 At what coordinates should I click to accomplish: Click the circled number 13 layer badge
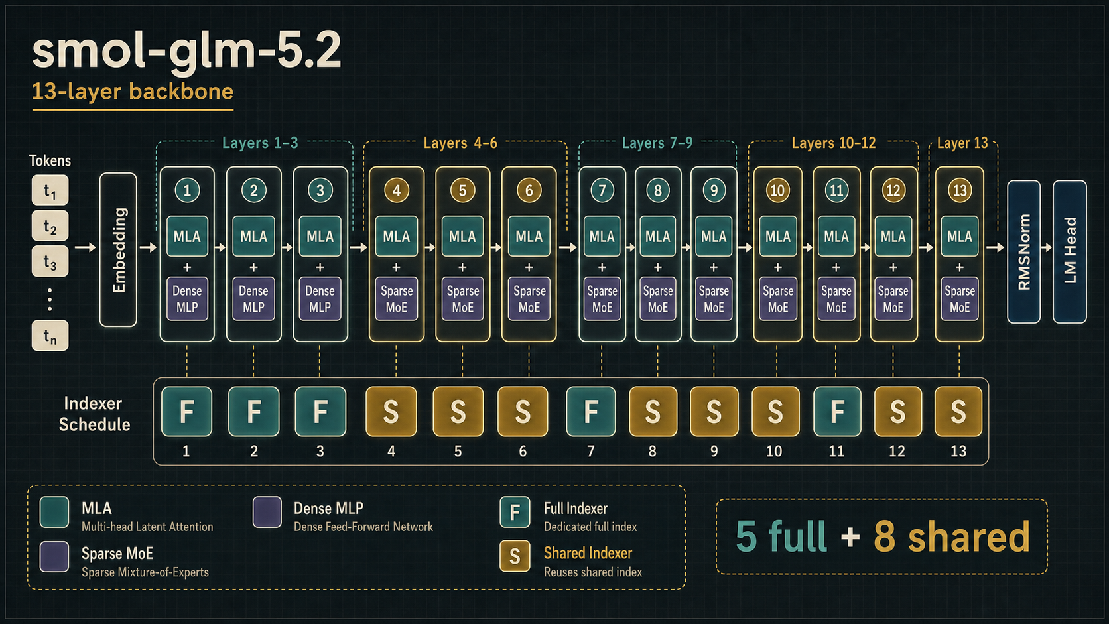[x=960, y=191]
